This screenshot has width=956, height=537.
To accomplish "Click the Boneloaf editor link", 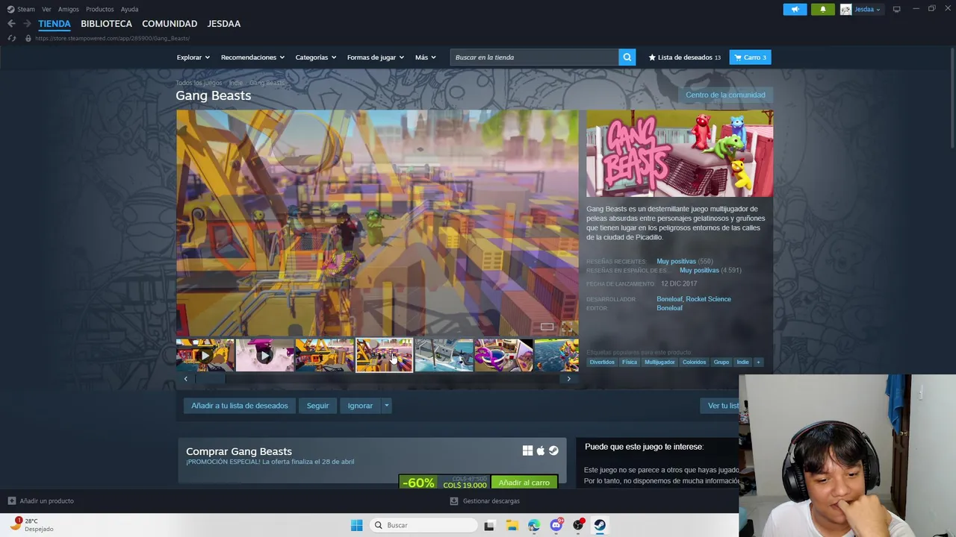I will [669, 308].
